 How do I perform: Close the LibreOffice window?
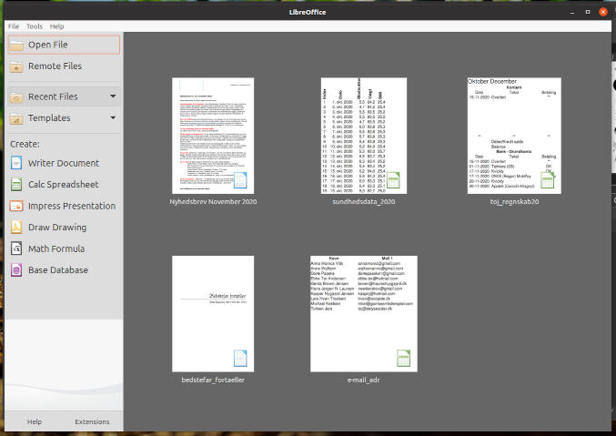click(603, 12)
